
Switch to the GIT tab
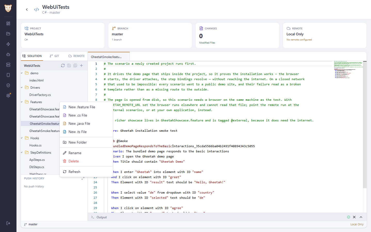54,56
